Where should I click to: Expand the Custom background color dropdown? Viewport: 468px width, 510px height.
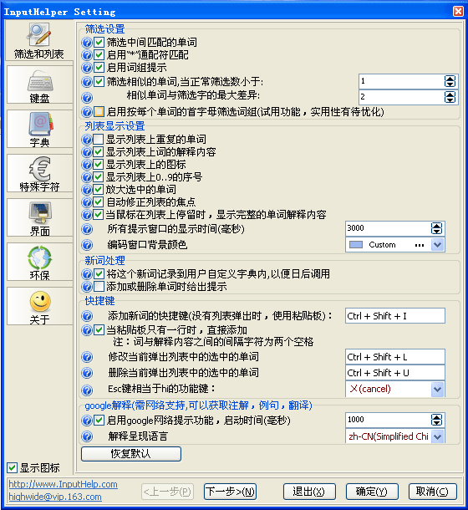437,245
